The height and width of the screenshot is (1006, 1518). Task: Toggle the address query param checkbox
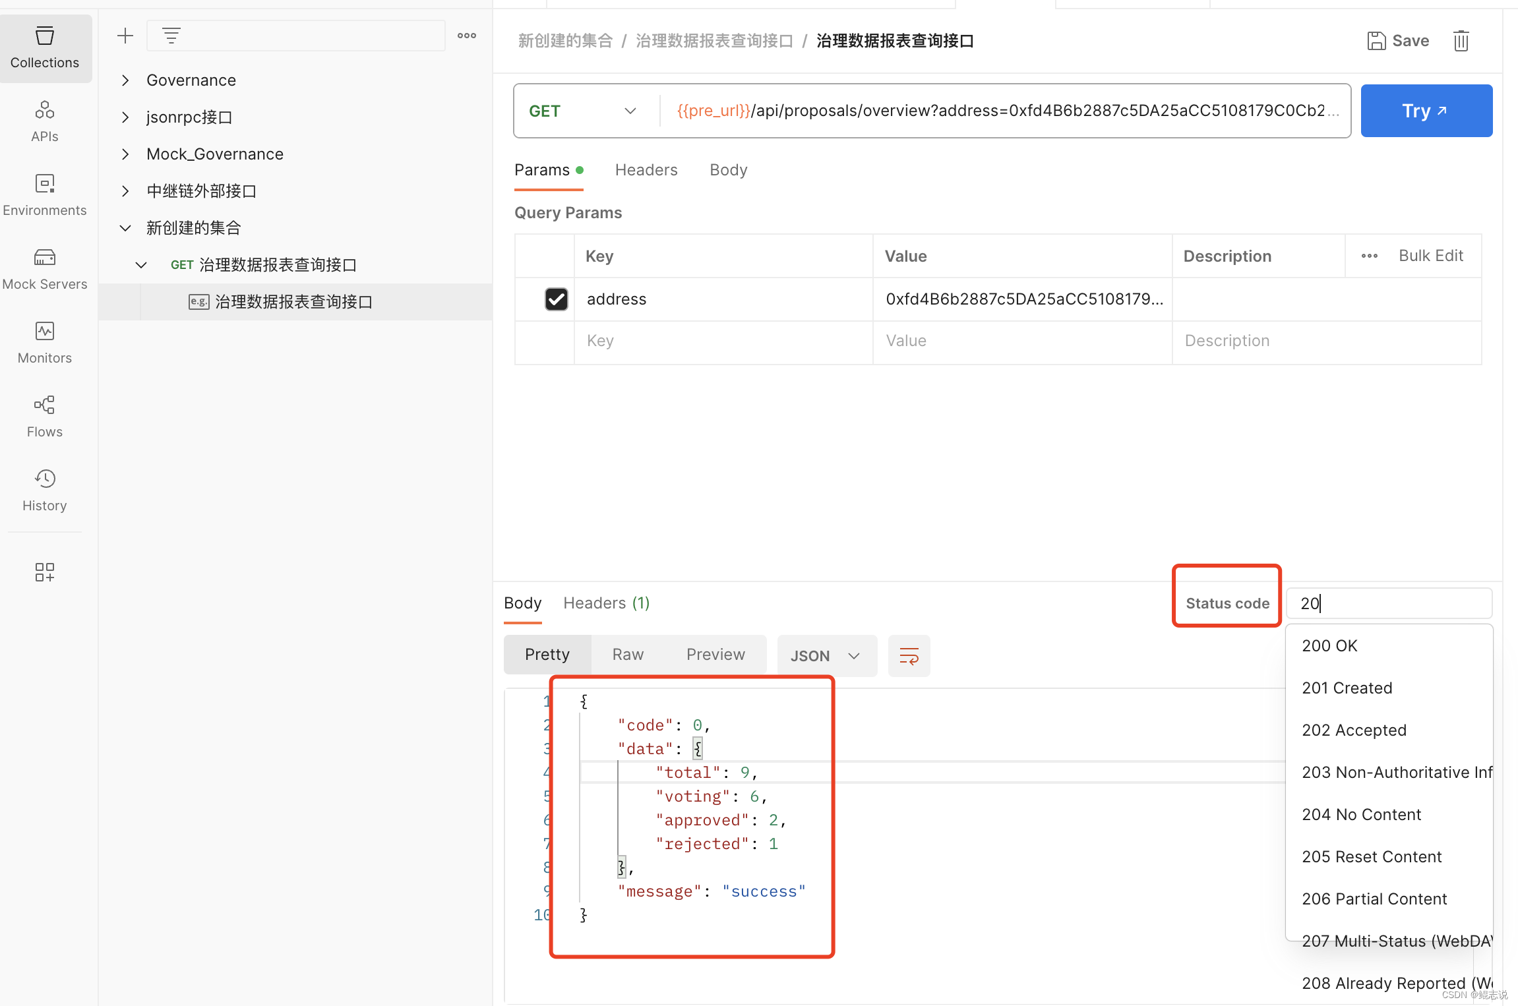(556, 299)
